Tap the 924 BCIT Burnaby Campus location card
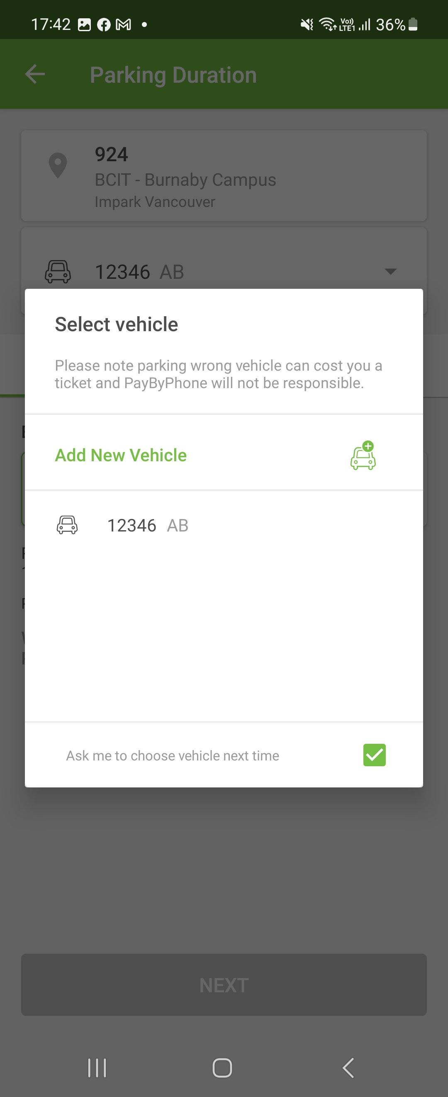 tap(224, 175)
